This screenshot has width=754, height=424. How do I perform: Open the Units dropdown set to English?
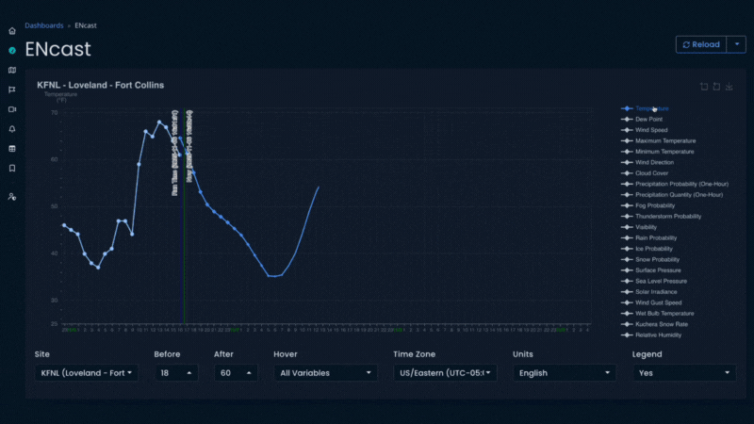point(564,372)
